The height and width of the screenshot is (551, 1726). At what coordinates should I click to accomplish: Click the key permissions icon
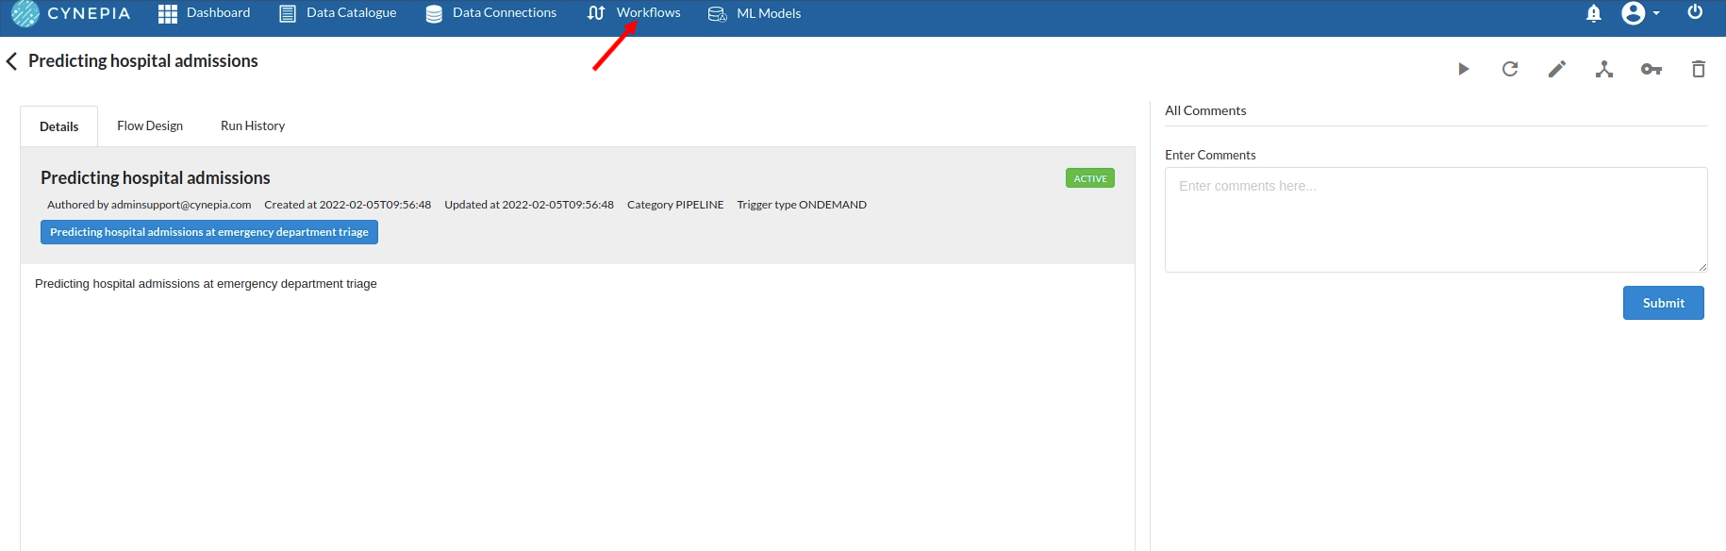[x=1651, y=69]
